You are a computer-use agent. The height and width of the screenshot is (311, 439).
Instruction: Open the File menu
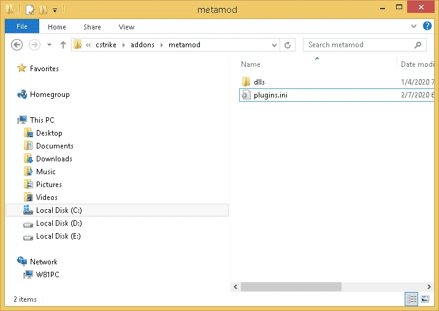pos(22,26)
